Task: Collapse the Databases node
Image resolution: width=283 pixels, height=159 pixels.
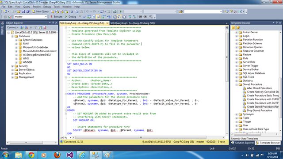Action: [12, 36]
